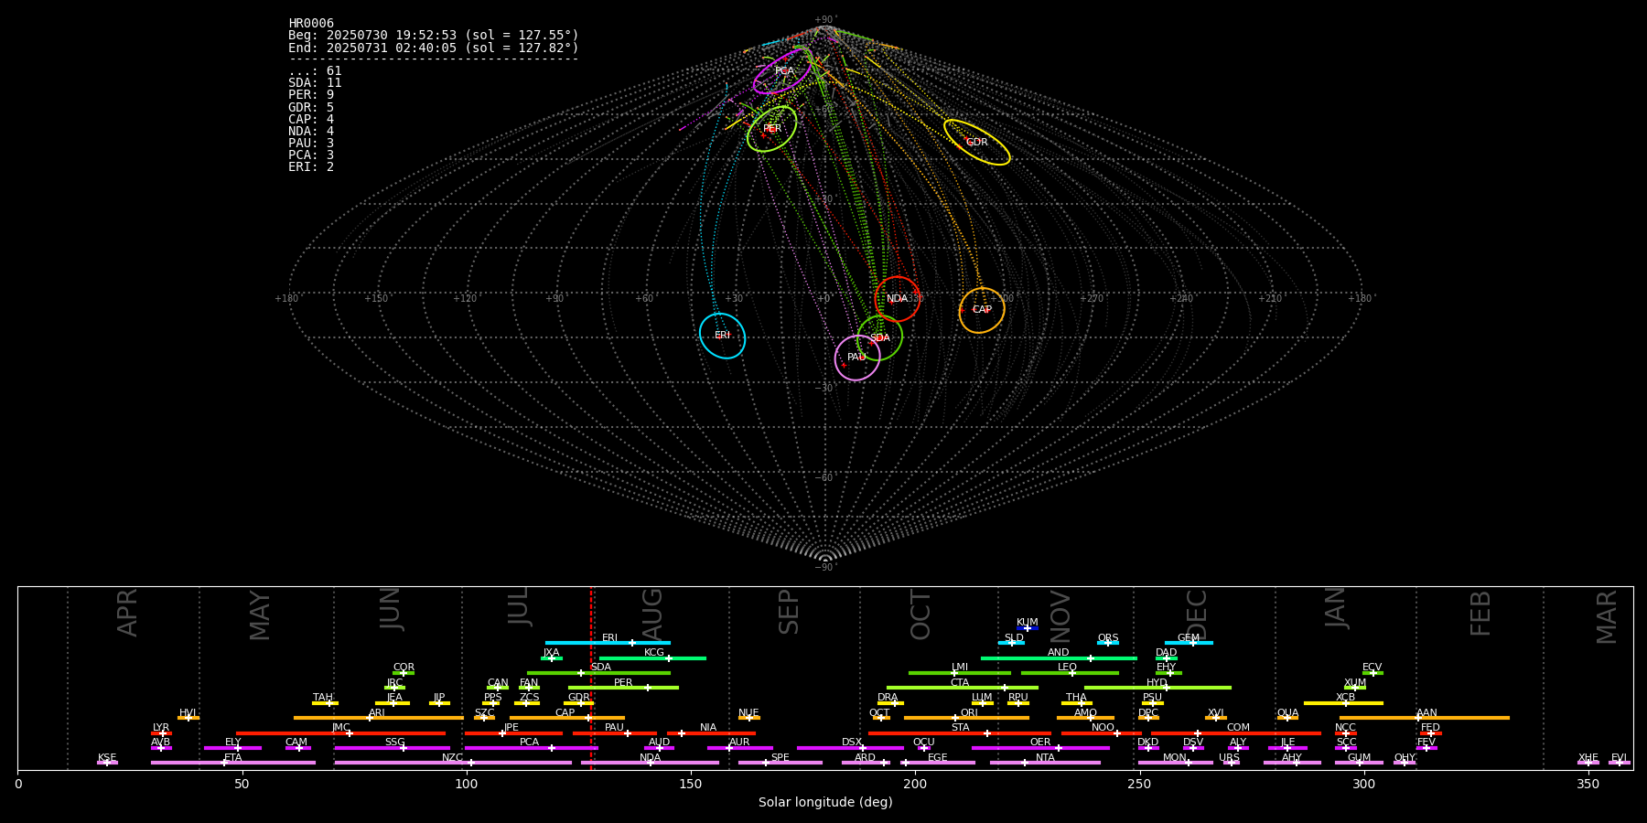Click the HR0006 title text
This screenshot has width=1647, height=823.
pyautogui.click(x=311, y=24)
